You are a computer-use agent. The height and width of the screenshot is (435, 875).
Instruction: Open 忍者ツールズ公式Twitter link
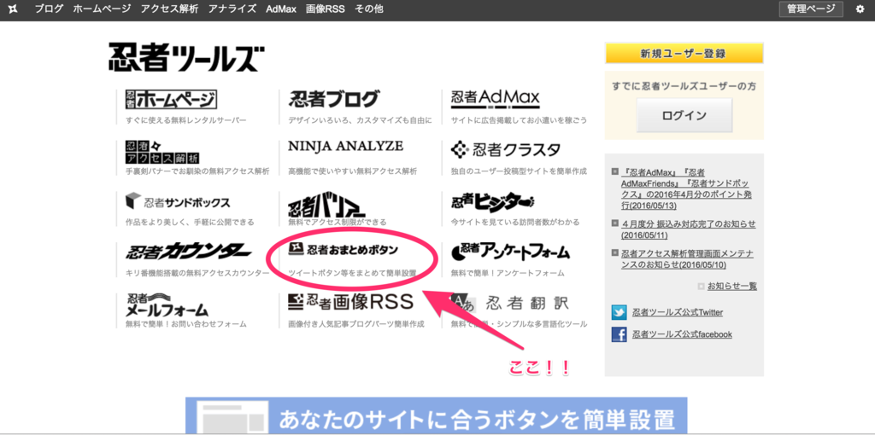(678, 312)
